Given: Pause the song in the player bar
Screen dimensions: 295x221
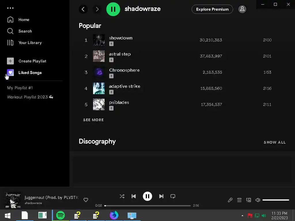Looking at the screenshot, I should [147, 196].
